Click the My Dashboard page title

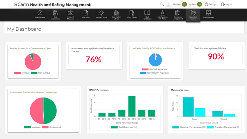point(24,29)
